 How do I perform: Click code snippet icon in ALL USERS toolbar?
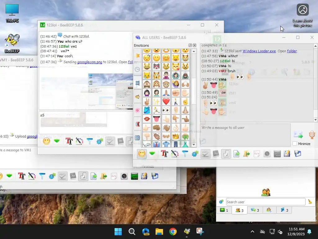coord(257,154)
